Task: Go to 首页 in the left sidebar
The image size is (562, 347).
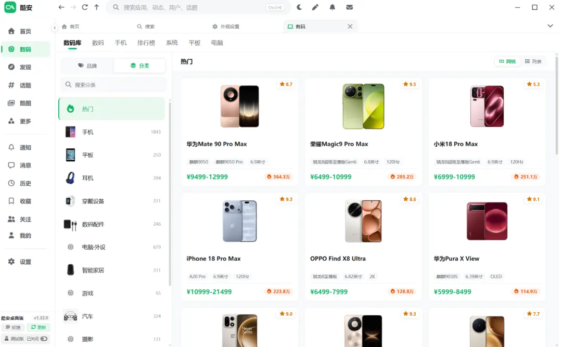Action: pos(25,31)
